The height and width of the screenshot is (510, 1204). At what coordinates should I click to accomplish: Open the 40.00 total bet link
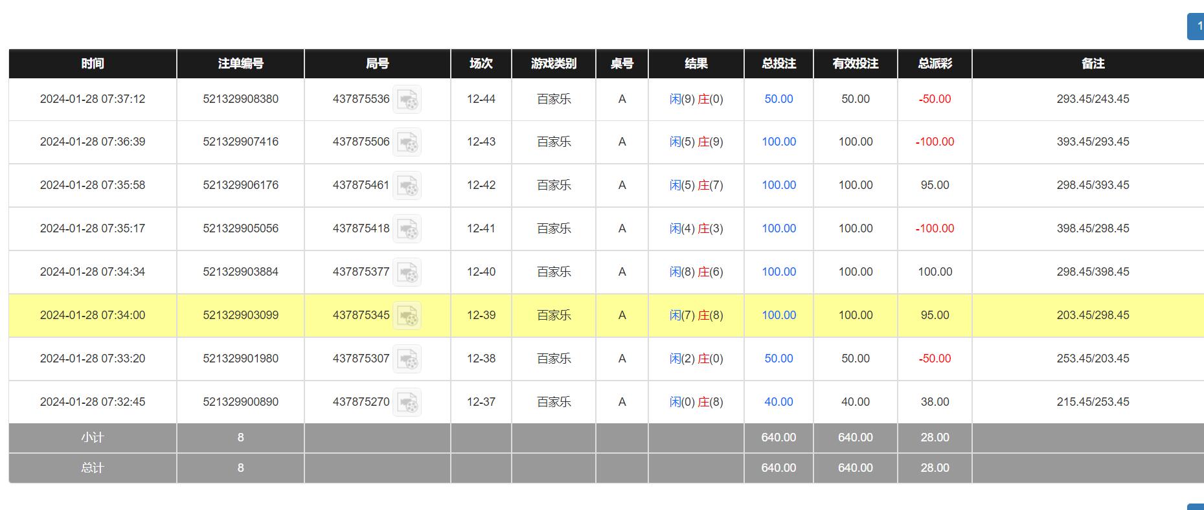(778, 402)
